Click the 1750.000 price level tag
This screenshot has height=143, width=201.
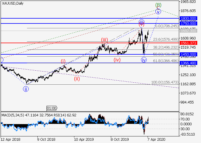click(188, 23)
